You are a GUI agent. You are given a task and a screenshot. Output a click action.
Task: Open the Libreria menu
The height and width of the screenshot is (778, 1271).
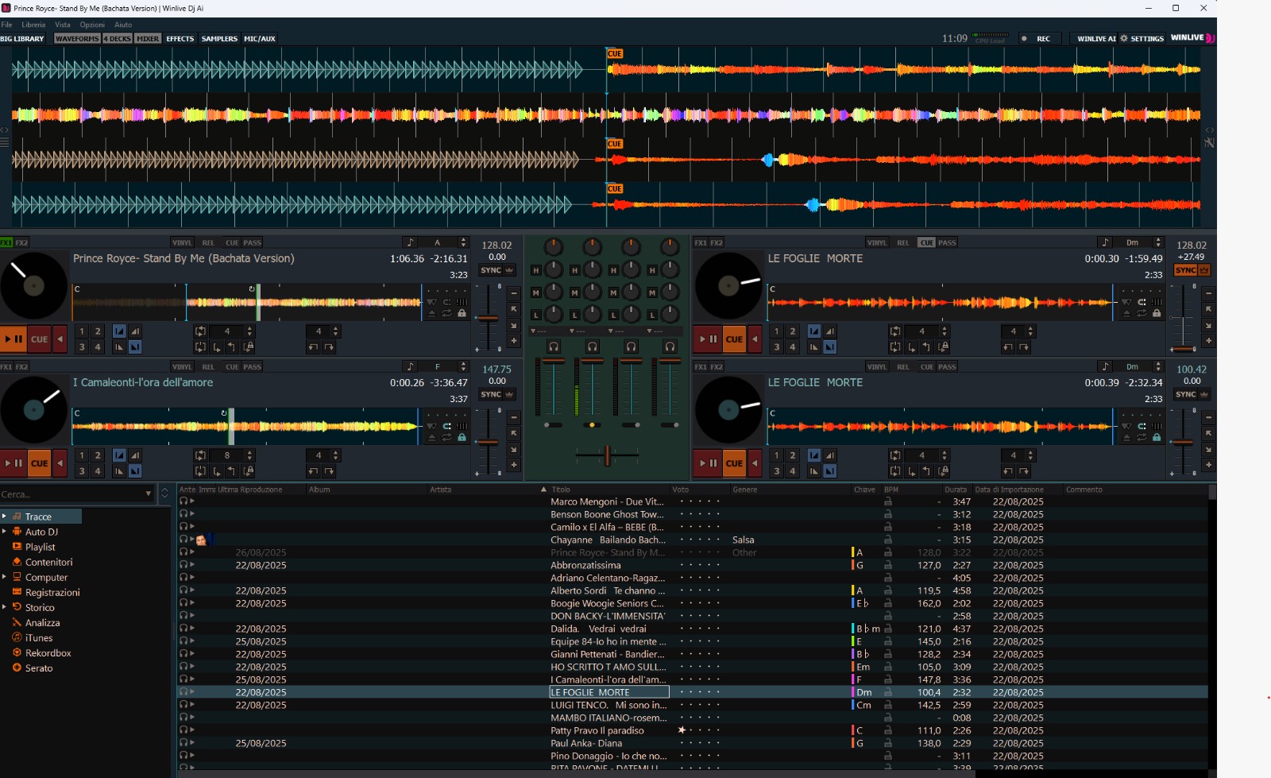click(x=33, y=25)
